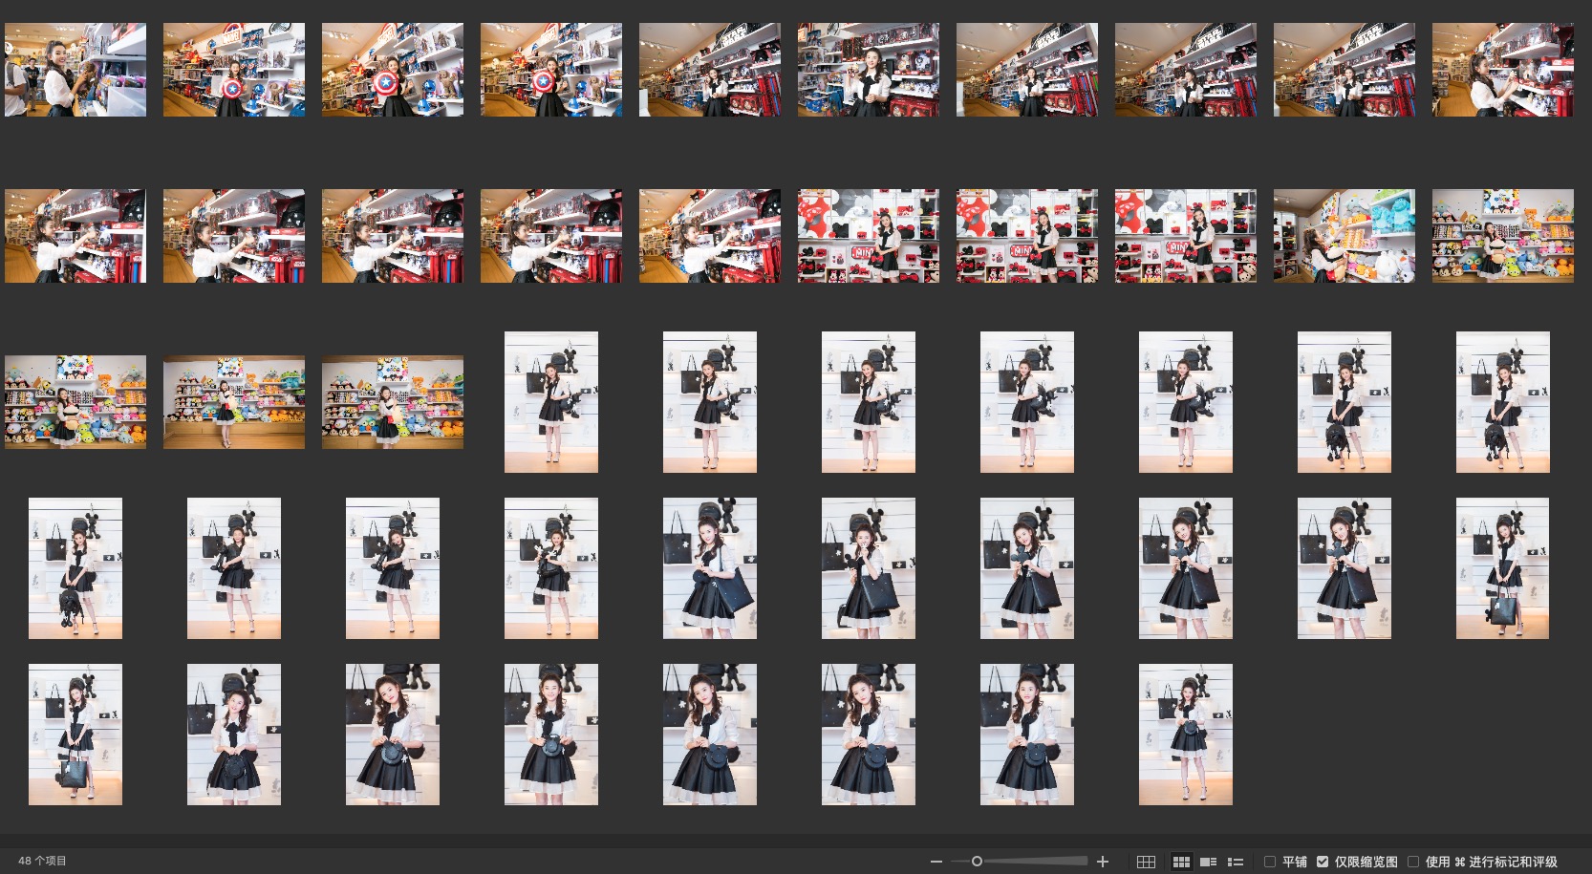This screenshot has height=874, width=1592.
Task: Select first plush toy wall photo in third row
Action: tap(75, 402)
